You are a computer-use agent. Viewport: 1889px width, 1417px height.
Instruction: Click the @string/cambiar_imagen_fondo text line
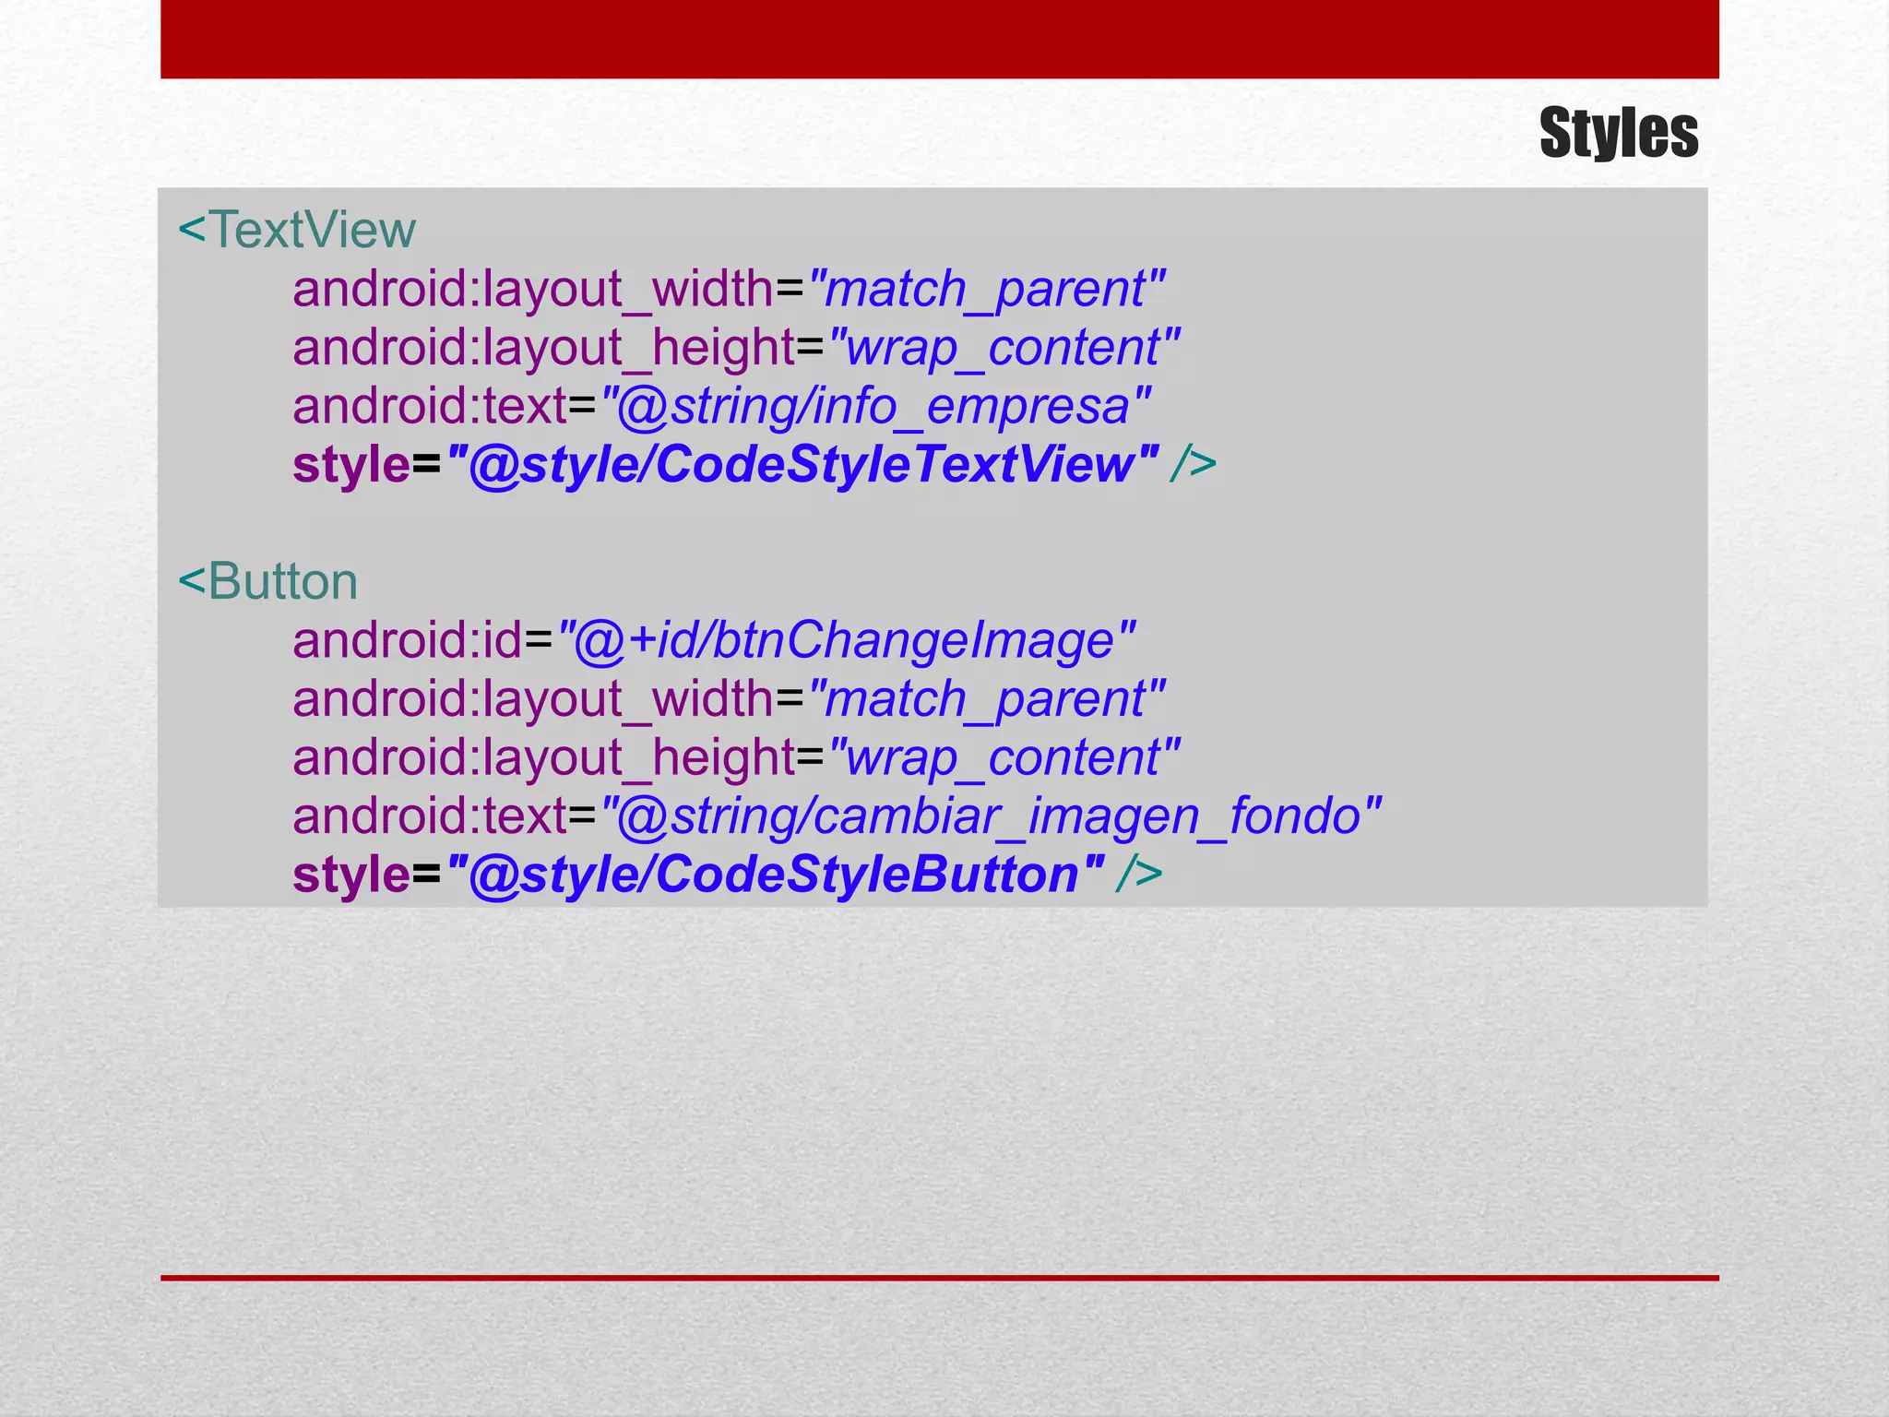(x=838, y=816)
